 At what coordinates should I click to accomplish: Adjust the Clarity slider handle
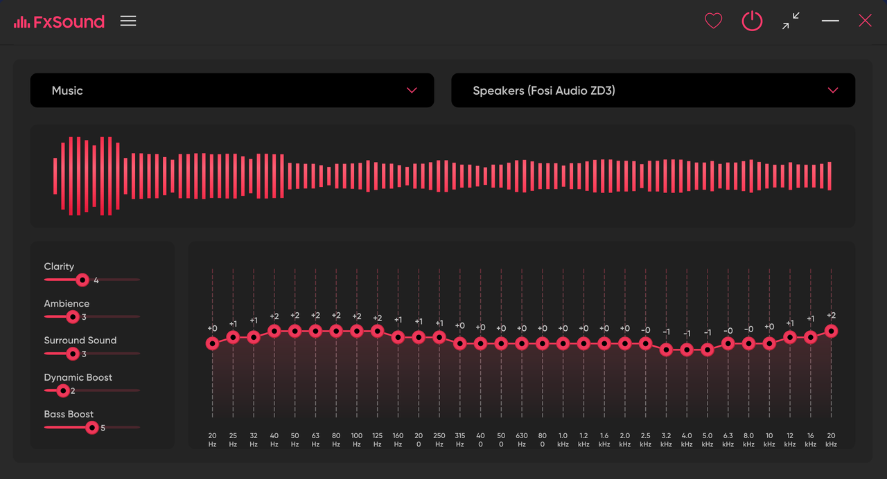coord(82,280)
